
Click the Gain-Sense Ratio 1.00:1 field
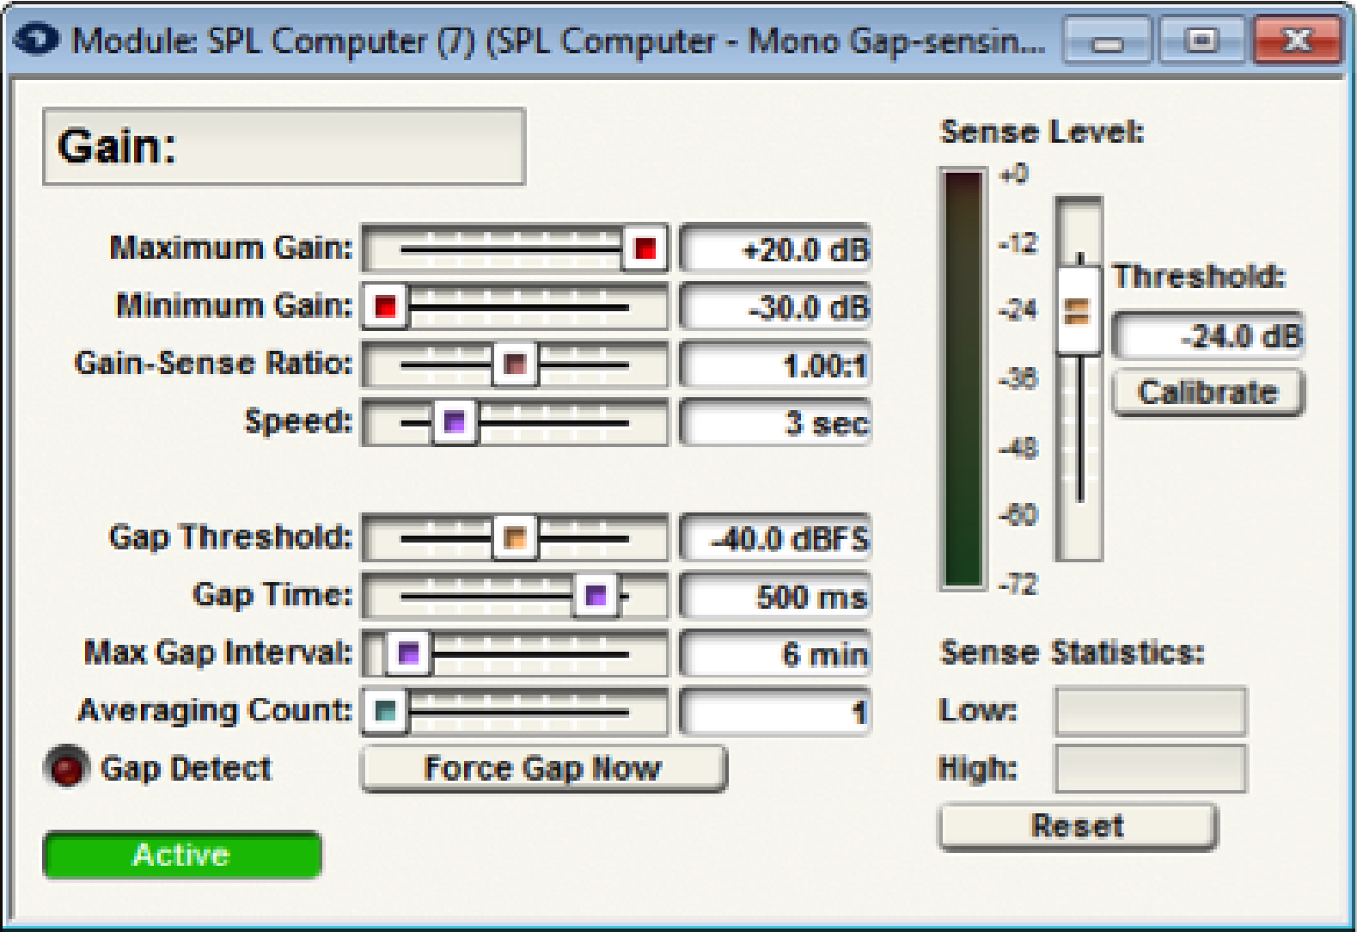[775, 365]
